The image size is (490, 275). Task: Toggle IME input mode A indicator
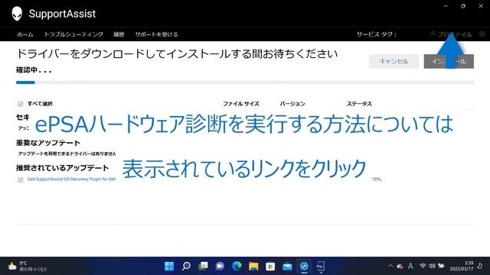point(410,267)
